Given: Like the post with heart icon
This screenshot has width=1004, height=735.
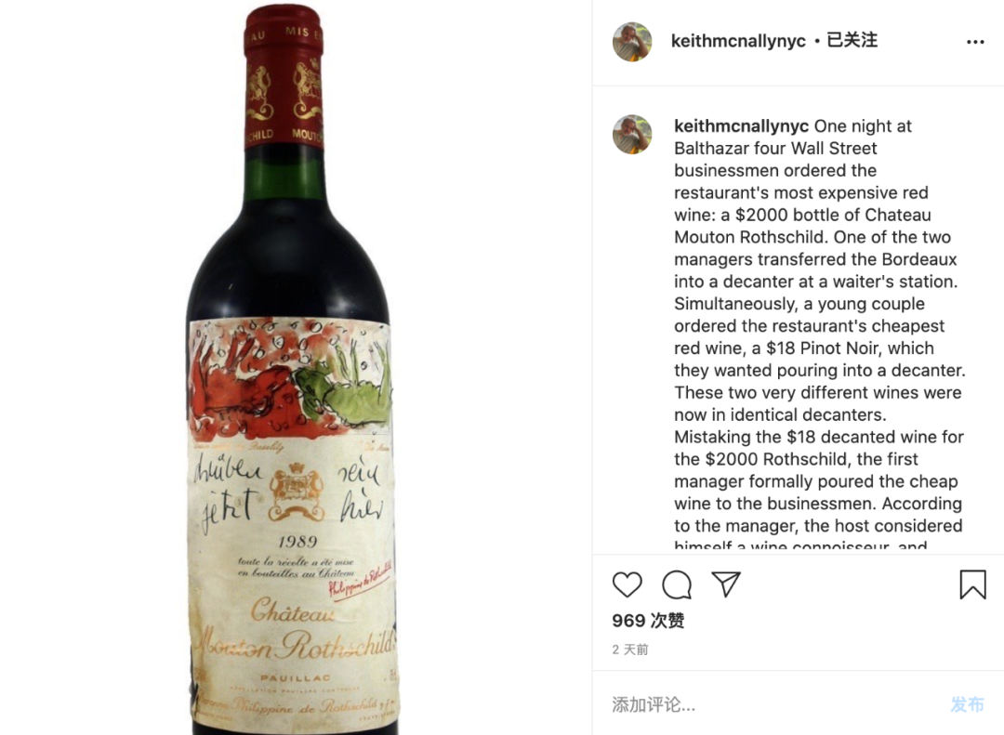Looking at the screenshot, I should click(627, 584).
